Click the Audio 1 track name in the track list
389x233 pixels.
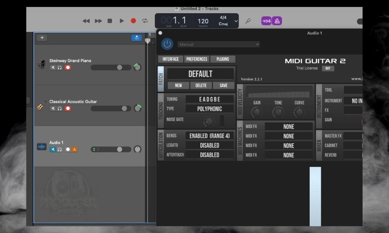tap(56, 143)
